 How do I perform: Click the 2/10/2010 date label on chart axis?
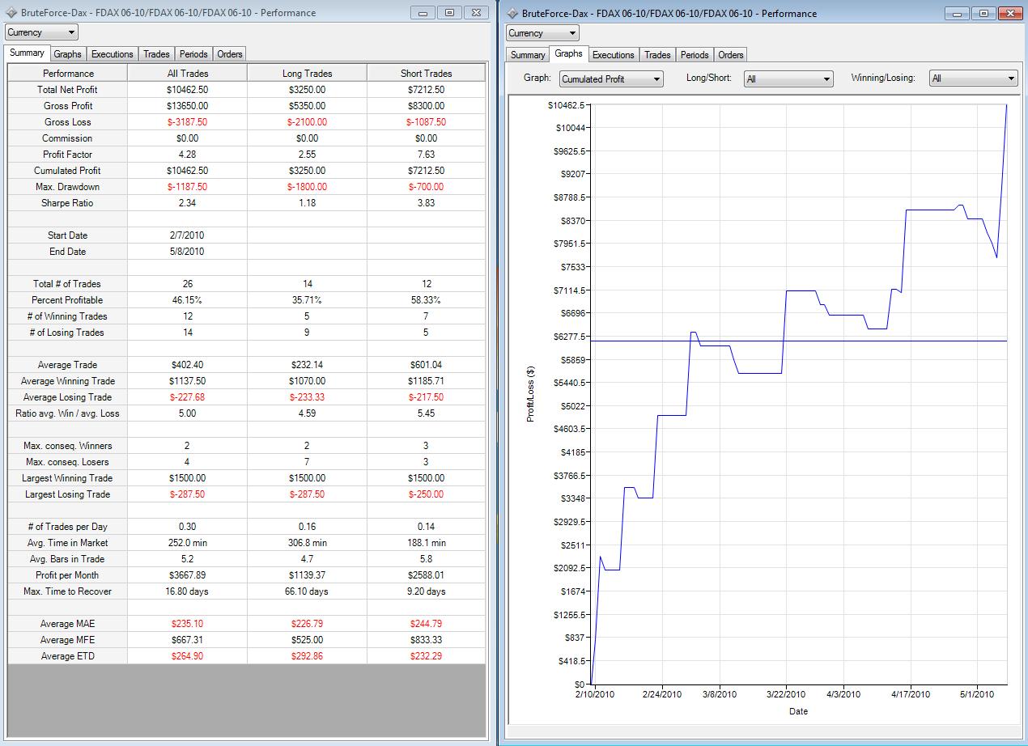tap(595, 694)
